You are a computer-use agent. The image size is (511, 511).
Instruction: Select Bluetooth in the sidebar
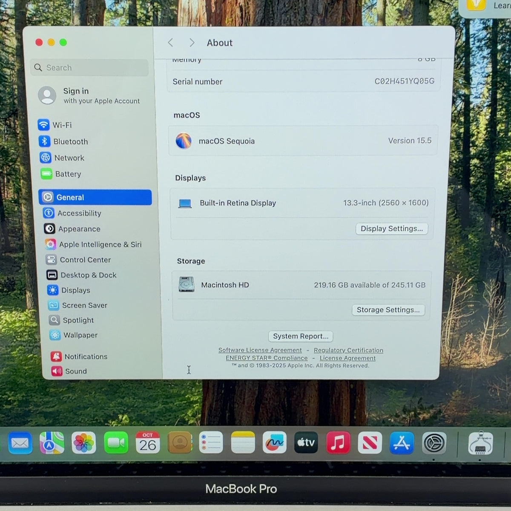tap(63, 141)
